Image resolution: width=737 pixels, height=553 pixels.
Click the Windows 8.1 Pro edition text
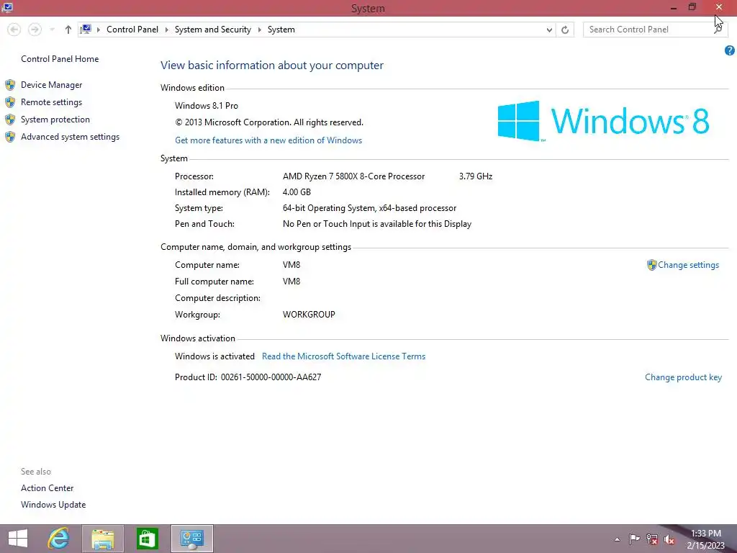pyautogui.click(x=207, y=106)
